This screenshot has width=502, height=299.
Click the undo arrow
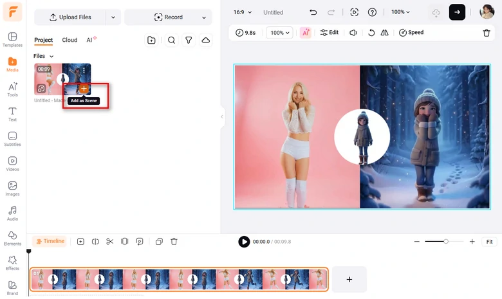pos(313,12)
